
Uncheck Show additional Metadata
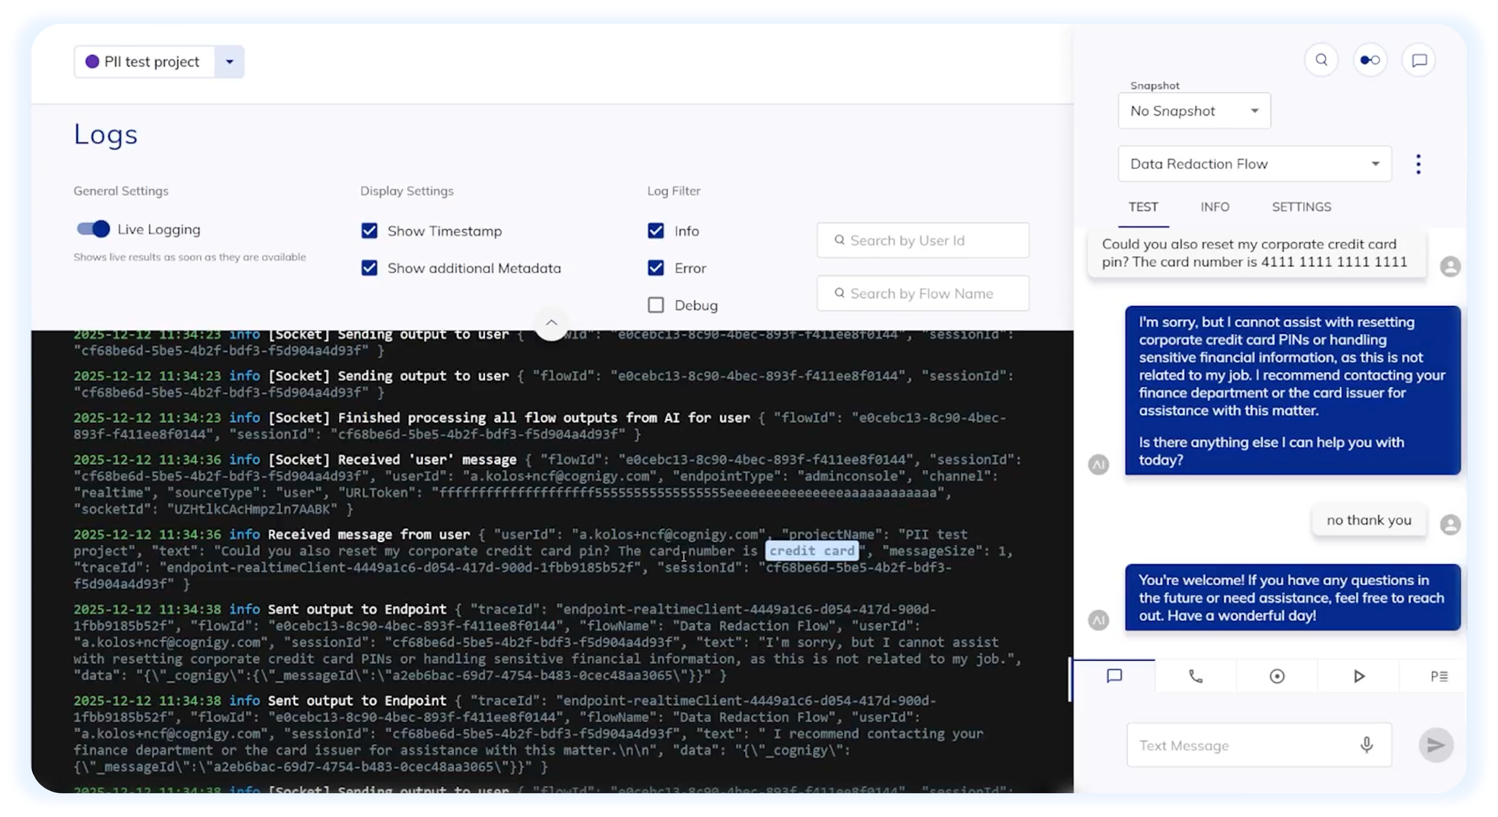point(369,268)
